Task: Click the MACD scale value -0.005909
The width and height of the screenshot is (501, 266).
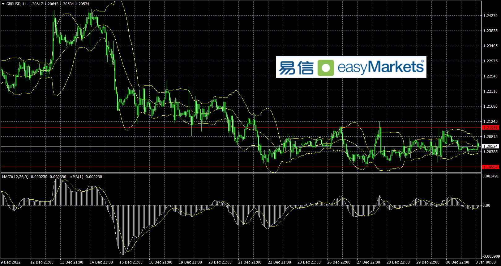Action: click(x=491, y=256)
